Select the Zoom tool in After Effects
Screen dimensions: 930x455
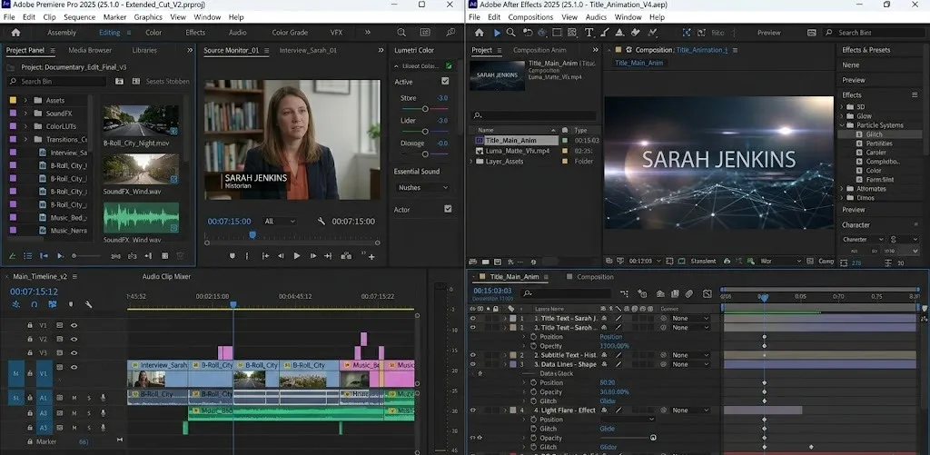[x=510, y=33]
